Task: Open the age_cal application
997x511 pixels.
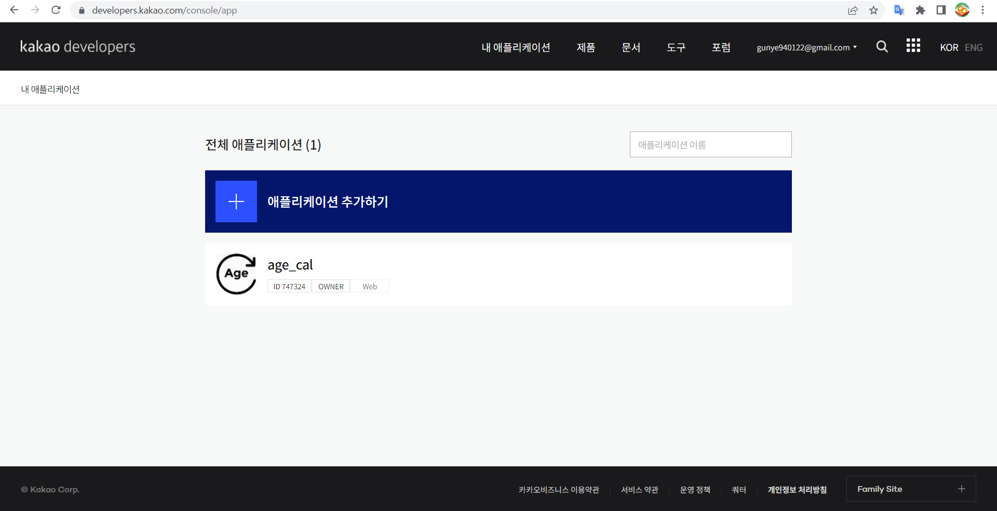Action: click(498, 274)
